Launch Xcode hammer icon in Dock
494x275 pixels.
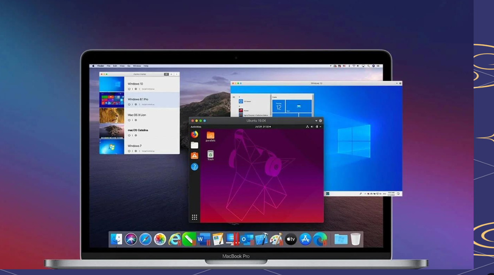tap(261, 239)
